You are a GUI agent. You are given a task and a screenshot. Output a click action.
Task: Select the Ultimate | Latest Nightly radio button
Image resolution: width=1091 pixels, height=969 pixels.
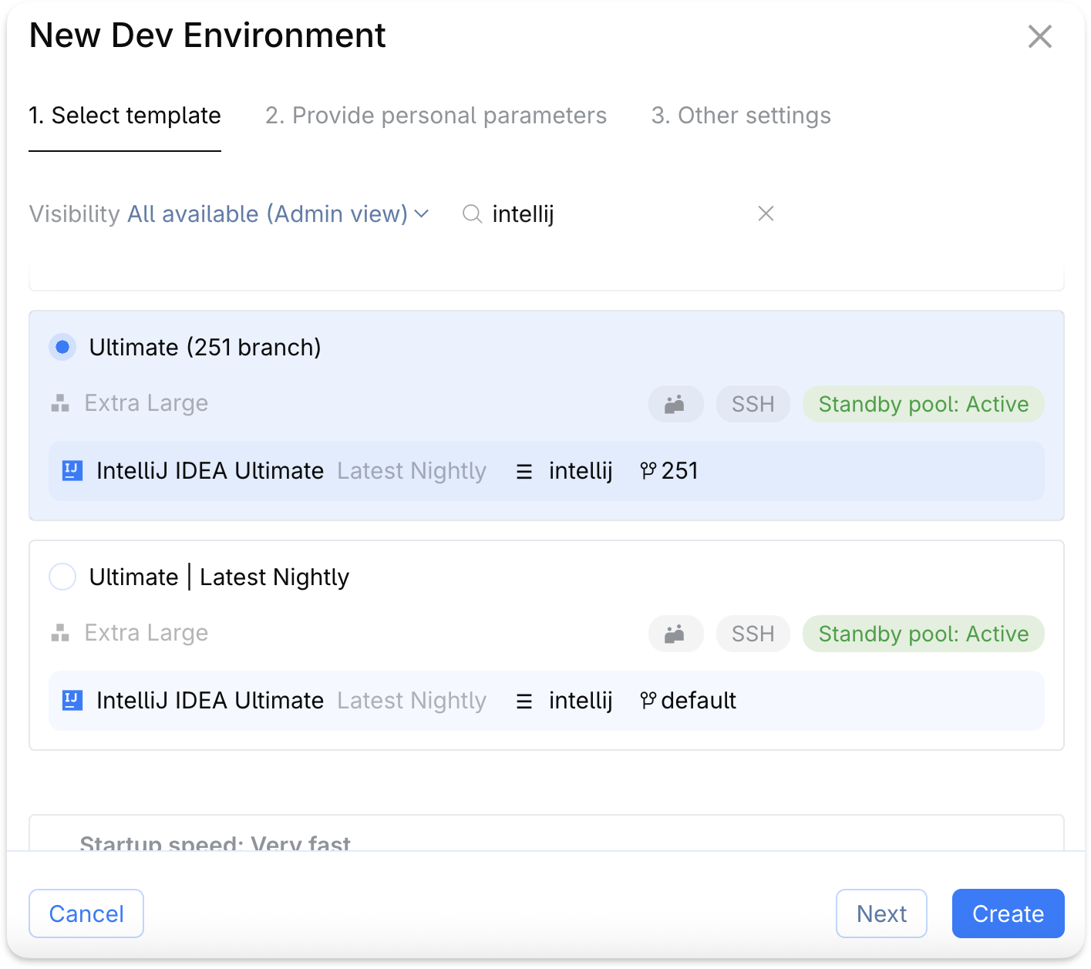pyautogui.click(x=62, y=577)
